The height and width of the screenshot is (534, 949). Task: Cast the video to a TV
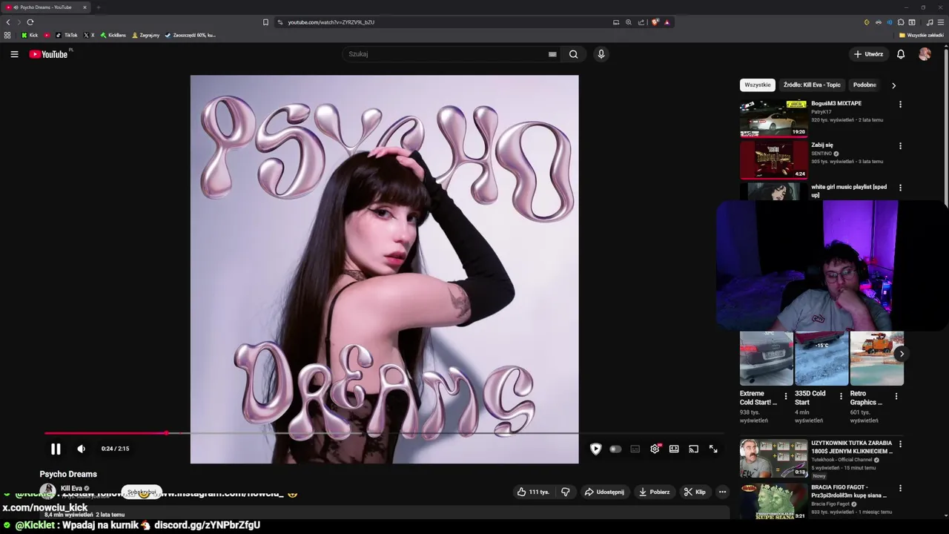693,449
